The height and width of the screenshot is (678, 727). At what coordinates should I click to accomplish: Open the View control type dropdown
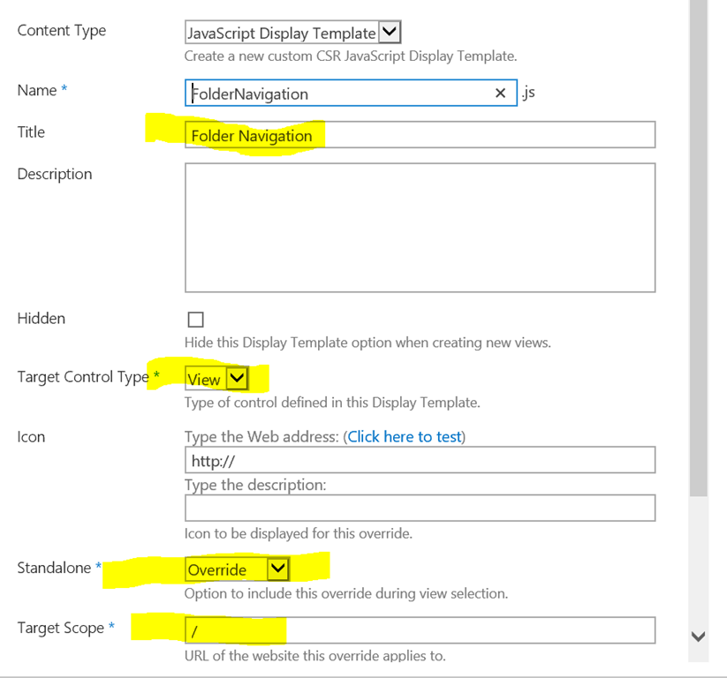tap(205, 379)
